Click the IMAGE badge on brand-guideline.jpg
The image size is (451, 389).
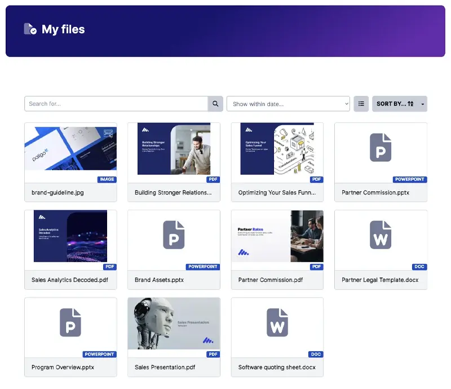pos(107,179)
